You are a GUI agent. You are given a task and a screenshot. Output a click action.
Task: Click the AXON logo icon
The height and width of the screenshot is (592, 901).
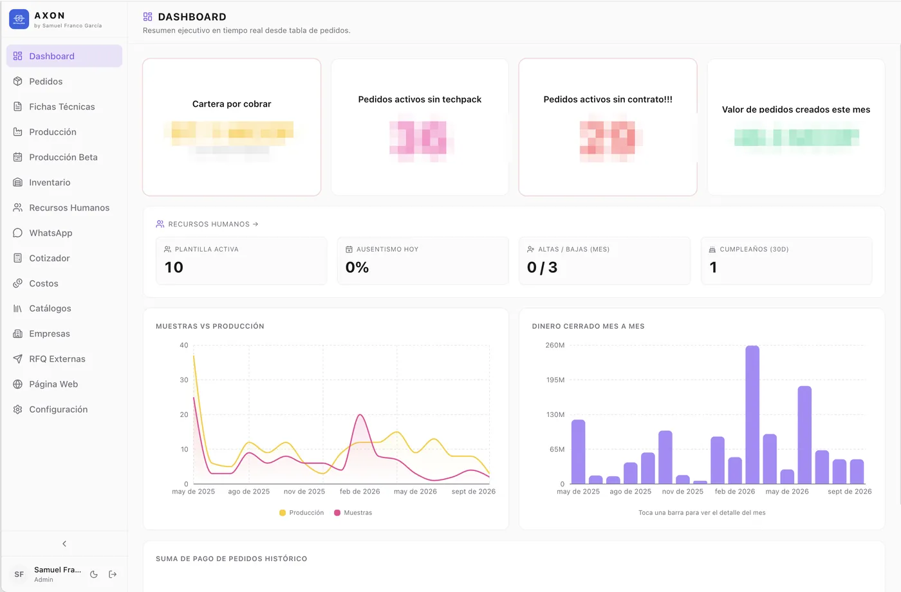(19, 19)
